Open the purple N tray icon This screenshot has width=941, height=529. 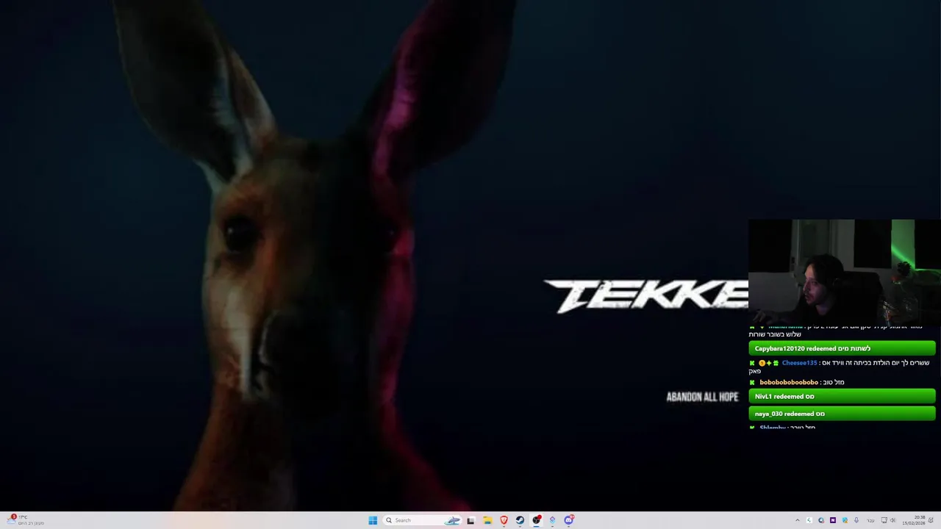point(833,520)
